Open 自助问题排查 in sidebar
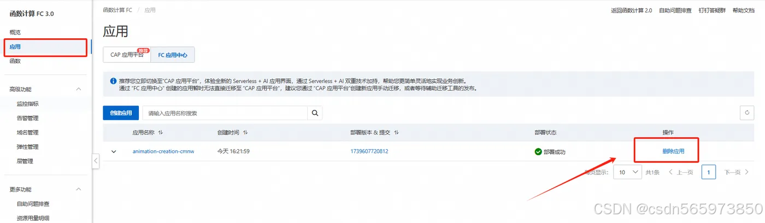The width and height of the screenshot is (765, 223). point(33,204)
